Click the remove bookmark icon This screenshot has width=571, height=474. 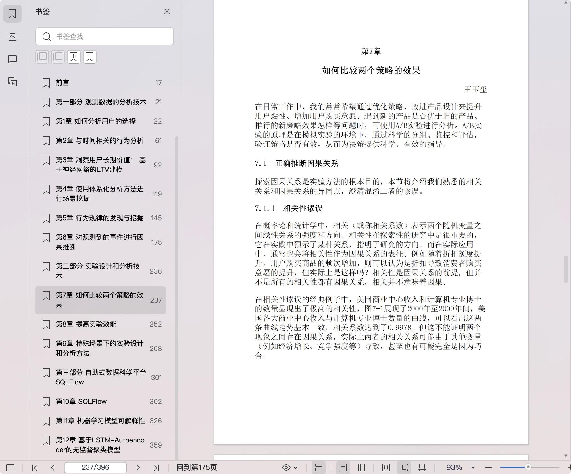90,57
